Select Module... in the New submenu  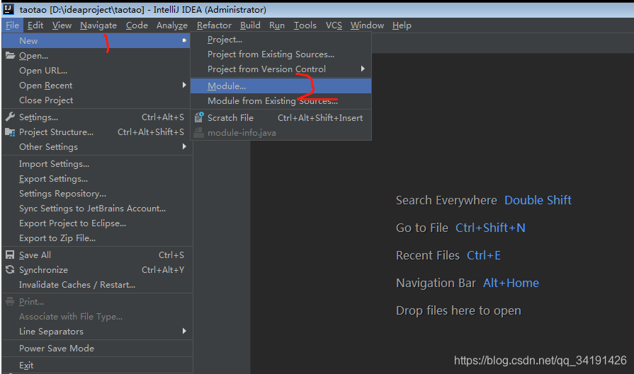coord(281,86)
